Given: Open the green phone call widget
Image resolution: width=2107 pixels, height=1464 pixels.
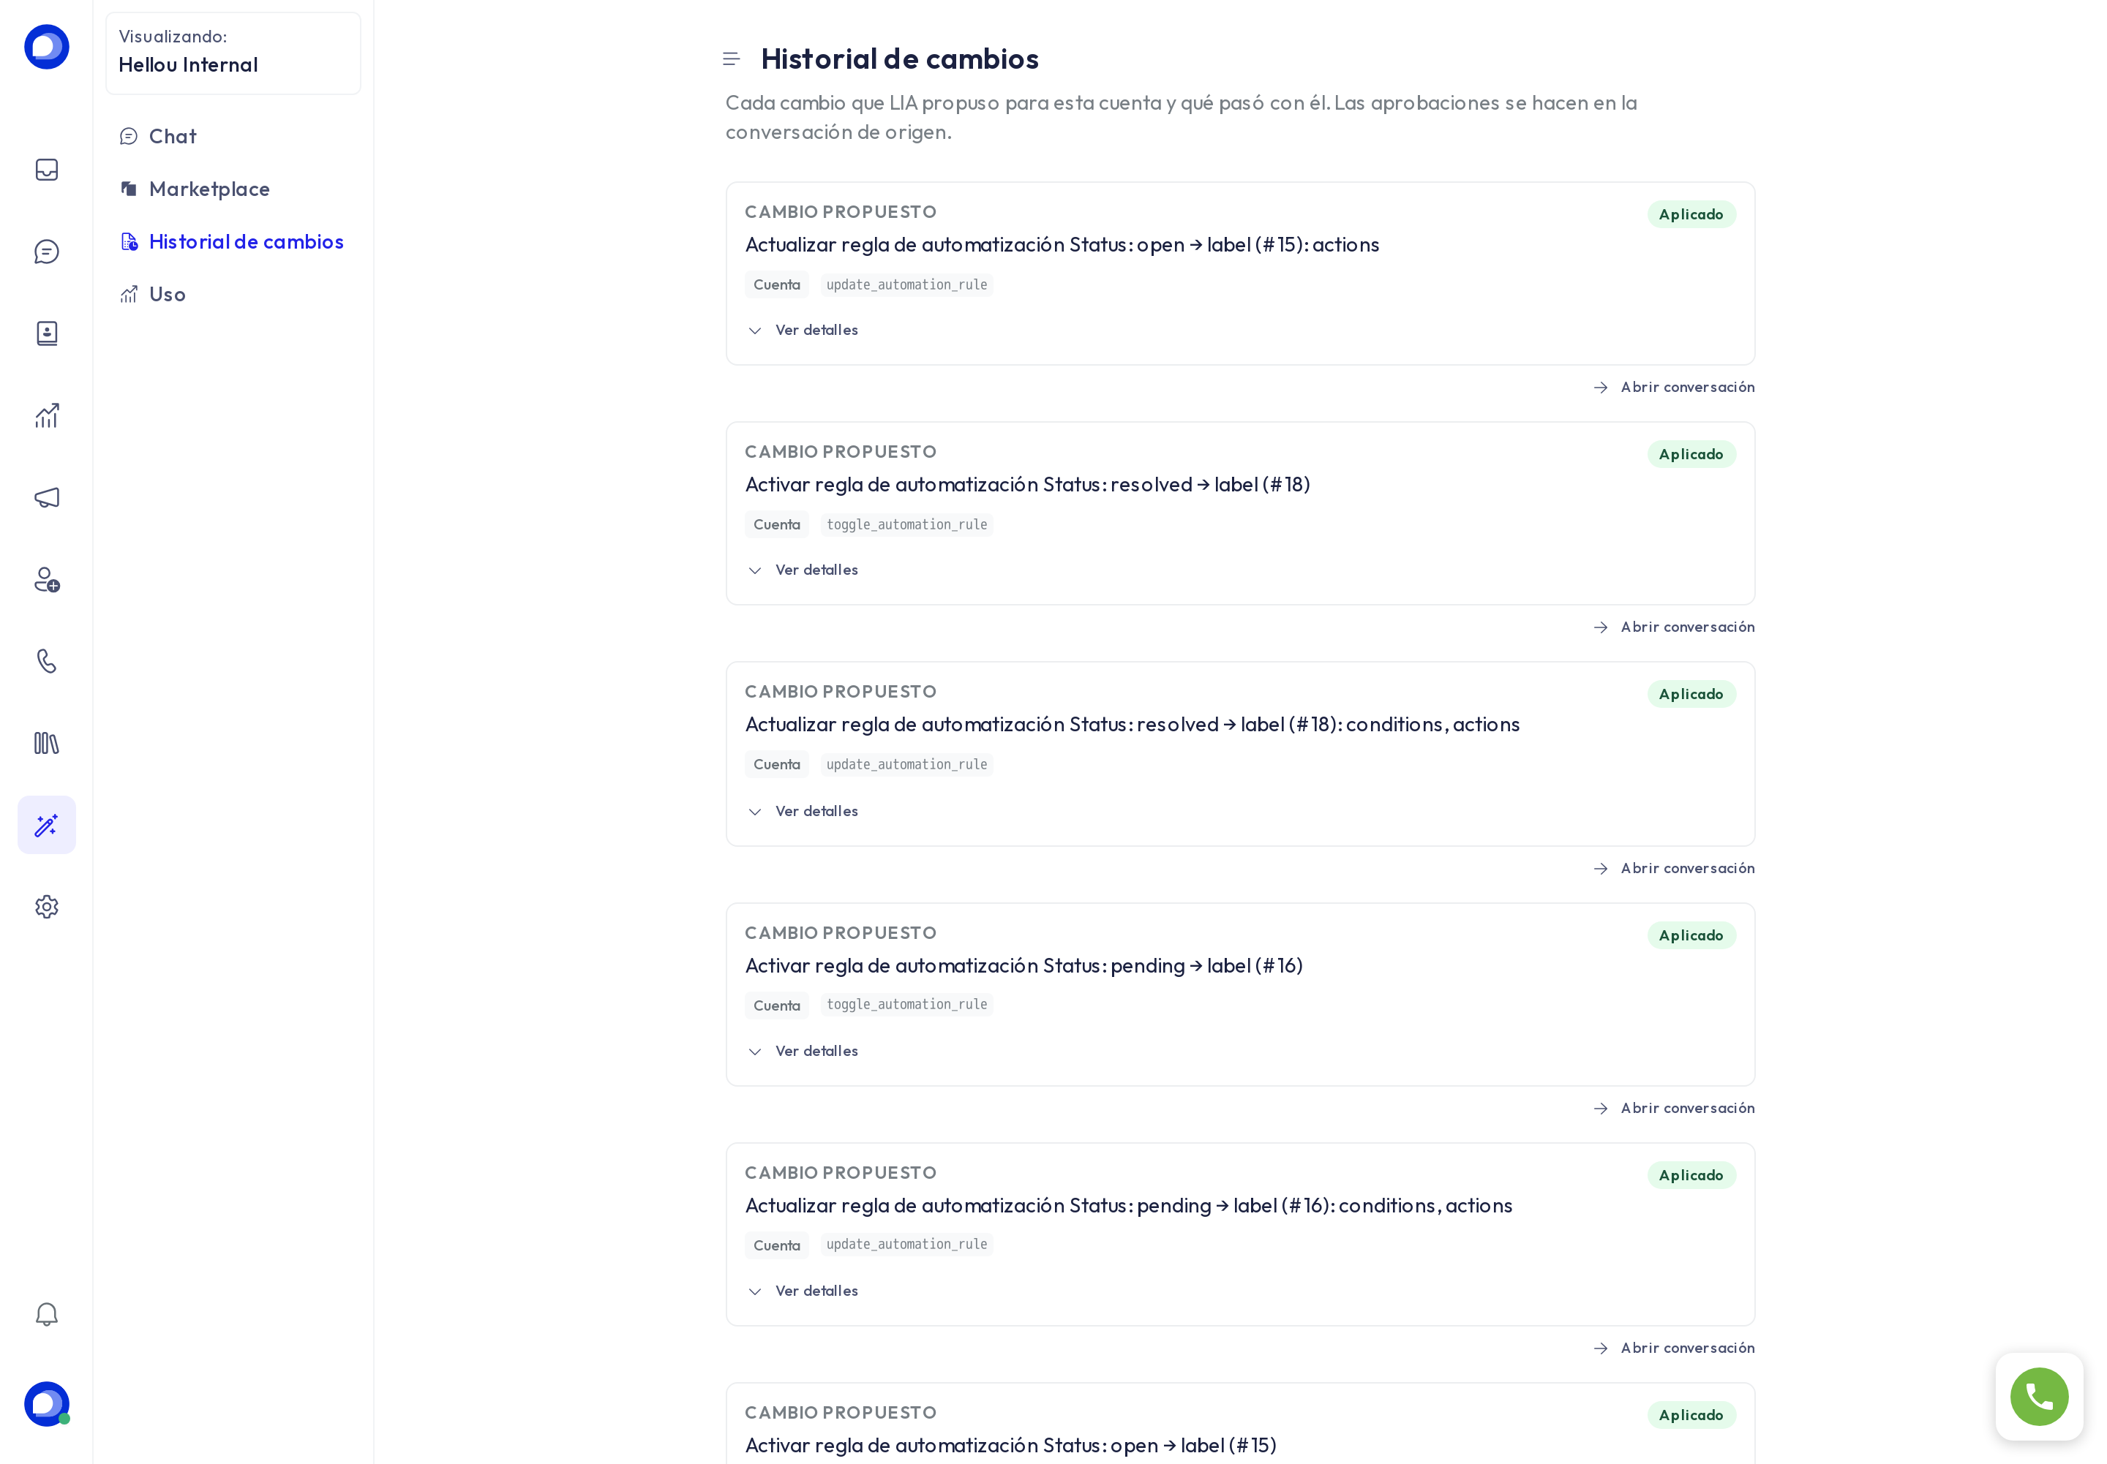Looking at the screenshot, I should pos(2038,1396).
